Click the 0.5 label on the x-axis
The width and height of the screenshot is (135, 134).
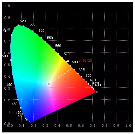coord(69,126)
